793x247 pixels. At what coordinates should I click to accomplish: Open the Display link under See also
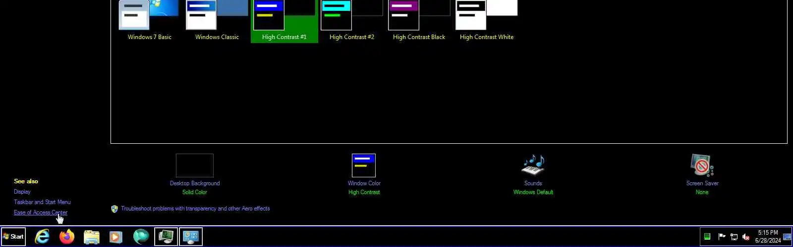[22, 192]
